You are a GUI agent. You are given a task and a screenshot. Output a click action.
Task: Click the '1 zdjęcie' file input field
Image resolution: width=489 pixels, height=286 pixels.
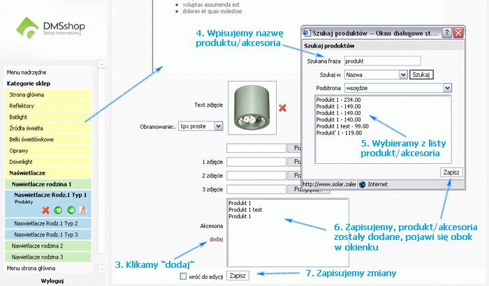click(256, 162)
